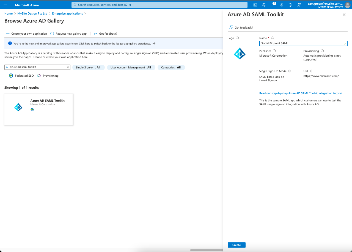The width and height of the screenshot is (352, 252).
Task: Click Request new gallery app
Action: pos(68,34)
